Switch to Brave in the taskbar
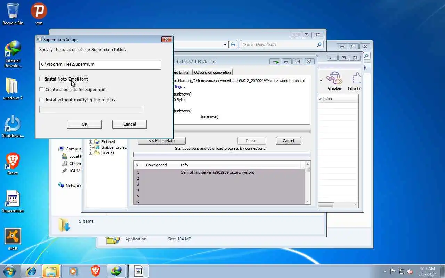The image size is (445, 278). click(x=96, y=271)
